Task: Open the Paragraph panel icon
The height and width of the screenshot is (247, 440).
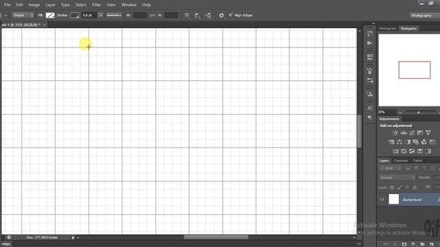Action: click(x=370, y=117)
